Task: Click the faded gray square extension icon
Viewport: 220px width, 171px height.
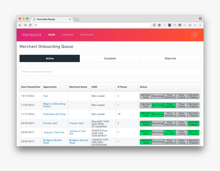Action: coord(164,25)
